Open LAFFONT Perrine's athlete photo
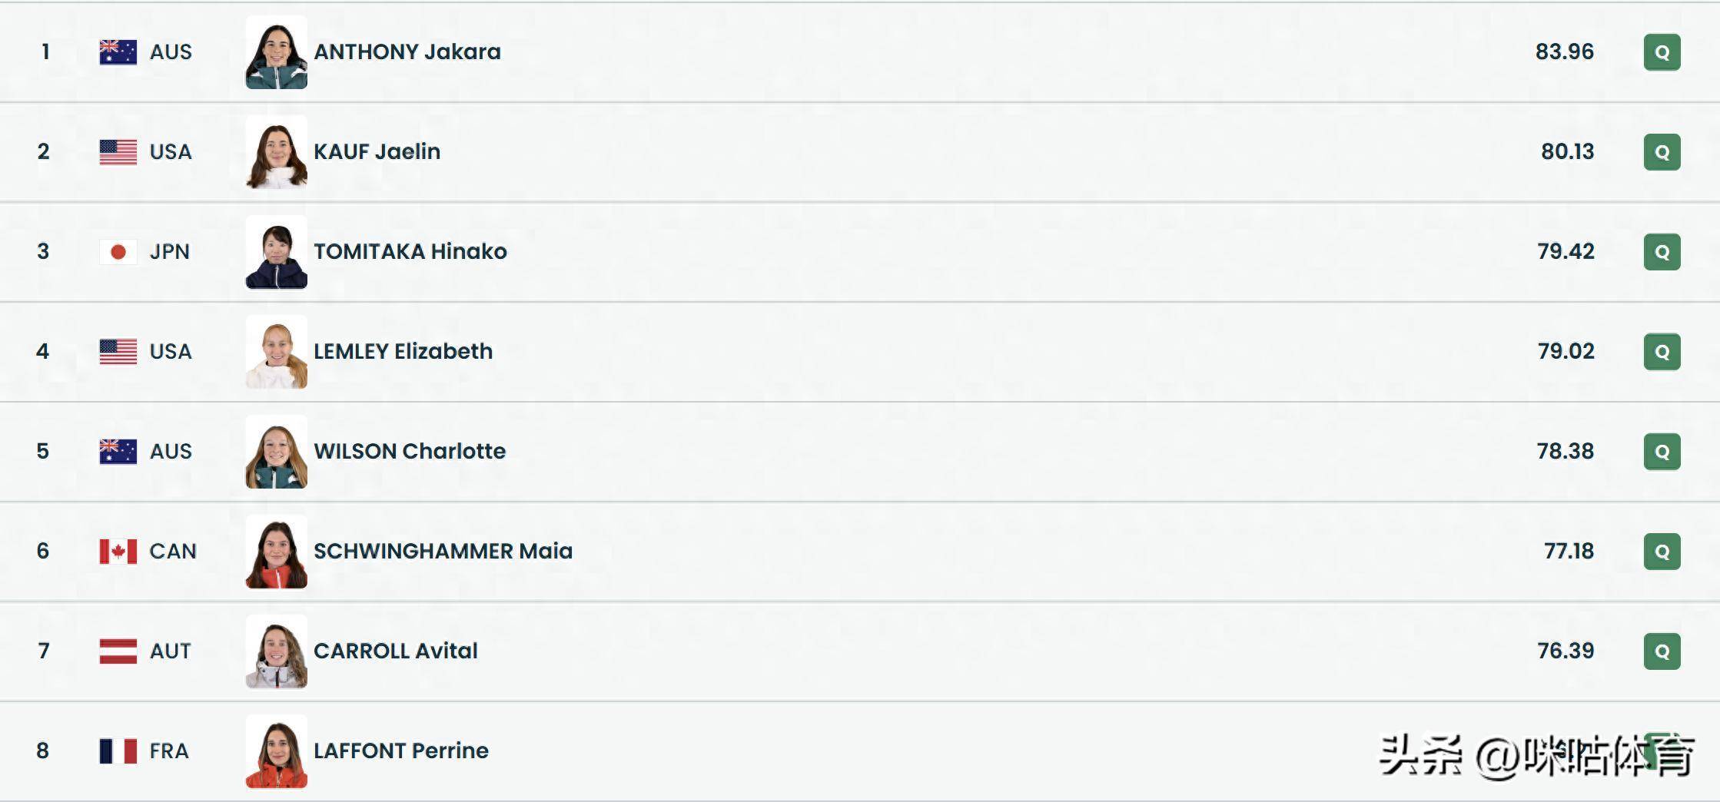Image resolution: width=1720 pixels, height=802 pixels. [277, 752]
